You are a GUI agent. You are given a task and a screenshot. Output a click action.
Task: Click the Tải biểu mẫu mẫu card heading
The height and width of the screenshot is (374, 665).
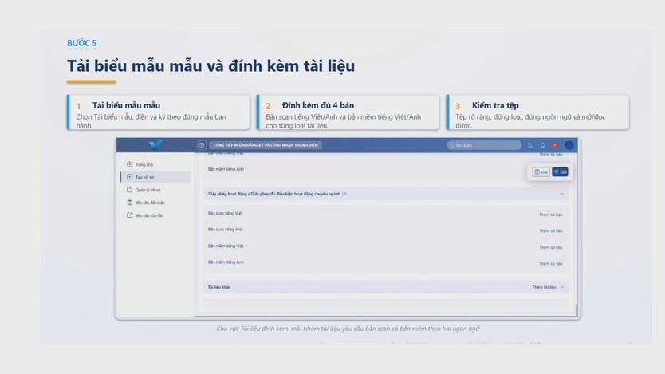click(127, 105)
